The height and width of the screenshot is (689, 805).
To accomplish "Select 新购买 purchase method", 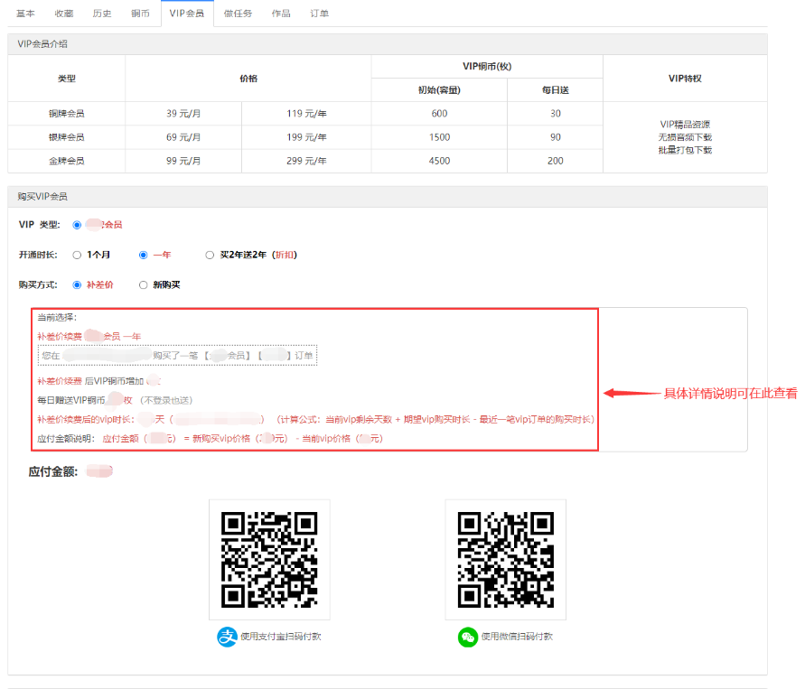I will (144, 284).
